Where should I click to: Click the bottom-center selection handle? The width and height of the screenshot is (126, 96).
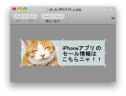click(63, 66)
